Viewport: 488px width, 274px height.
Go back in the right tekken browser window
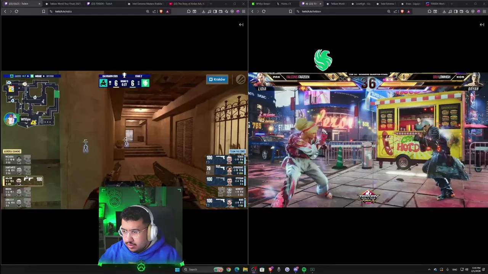[x=252, y=11]
